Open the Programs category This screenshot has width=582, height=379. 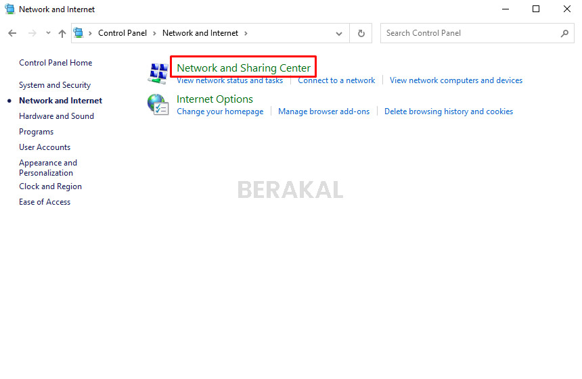pyautogui.click(x=37, y=132)
